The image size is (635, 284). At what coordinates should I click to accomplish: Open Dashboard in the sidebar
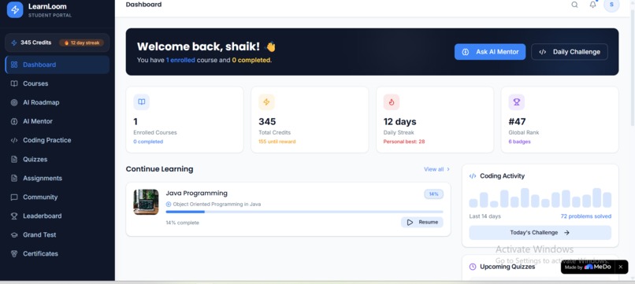click(x=57, y=65)
